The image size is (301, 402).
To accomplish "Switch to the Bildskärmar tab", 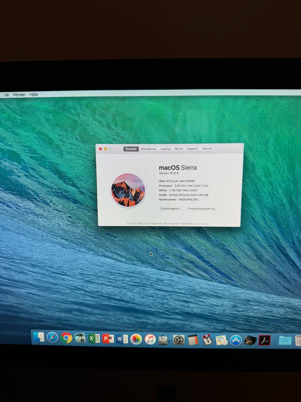I will coord(148,149).
